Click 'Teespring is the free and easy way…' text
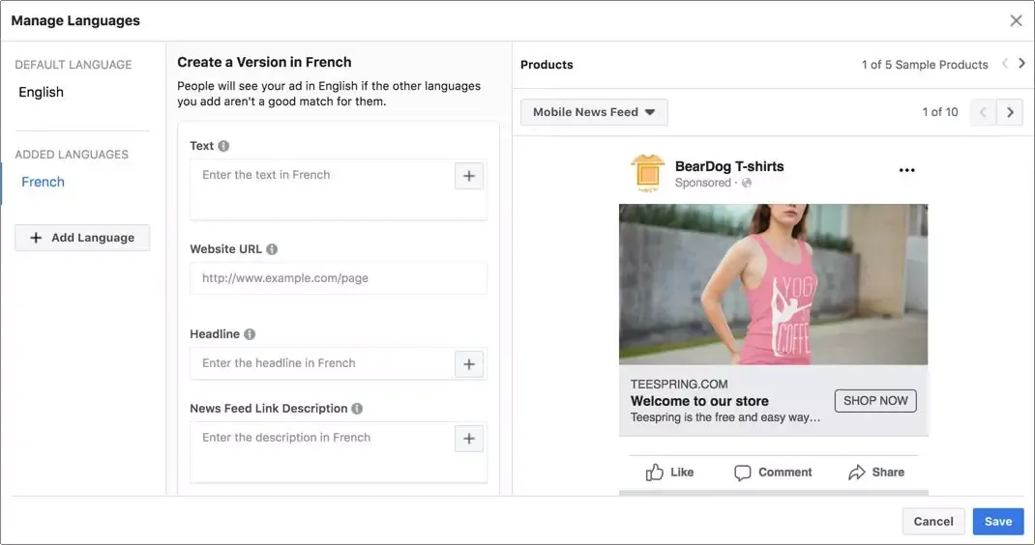1035x545 pixels. (725, 417)
